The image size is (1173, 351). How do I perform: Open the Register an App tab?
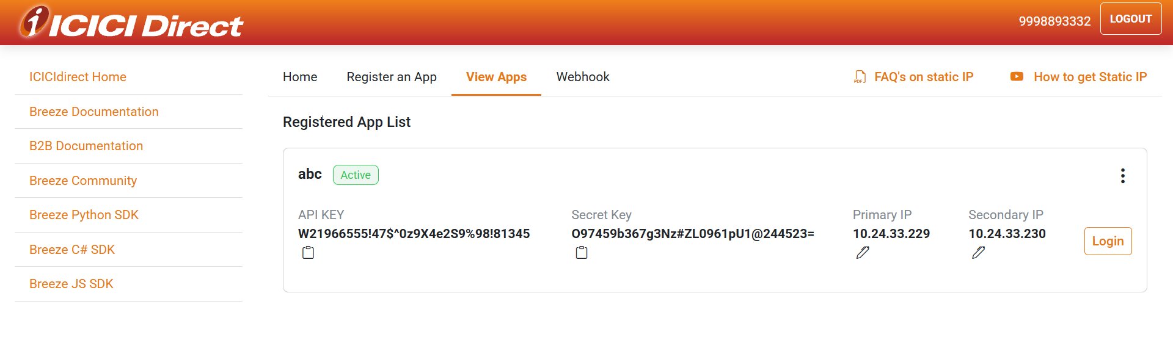tap(392, 77)
